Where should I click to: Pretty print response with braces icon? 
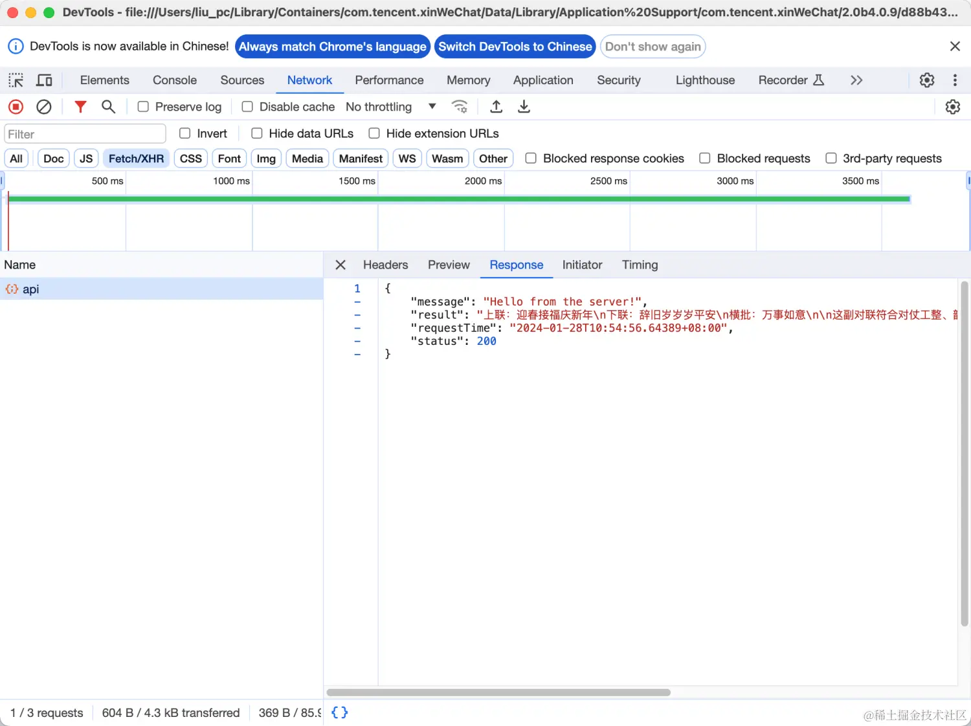tap(340, 712)
